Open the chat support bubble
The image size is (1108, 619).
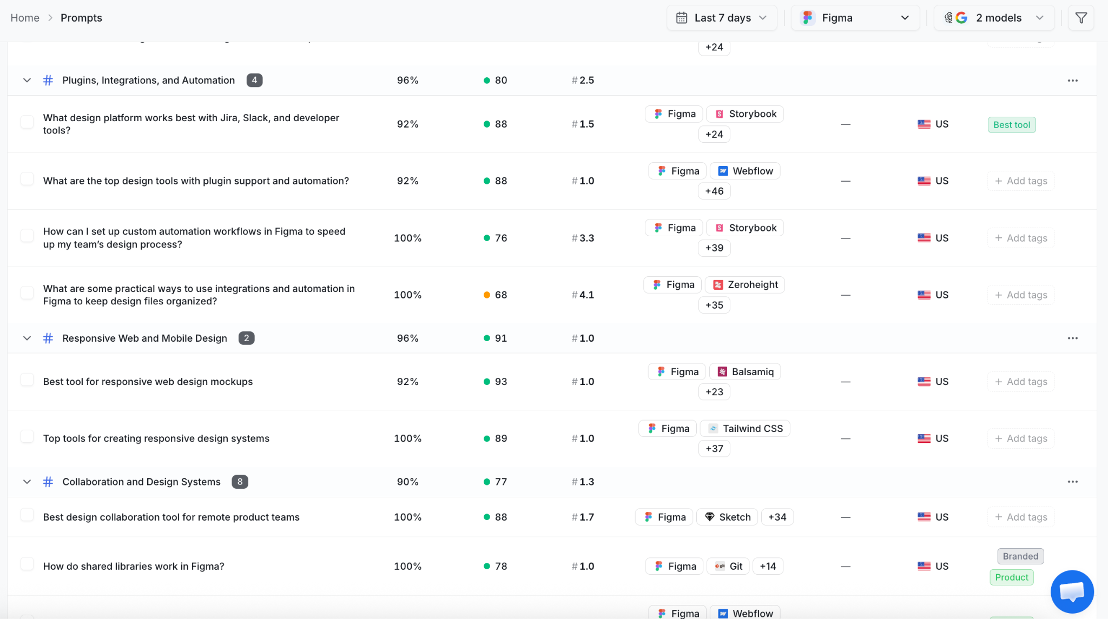click(x=1072, y=591)
